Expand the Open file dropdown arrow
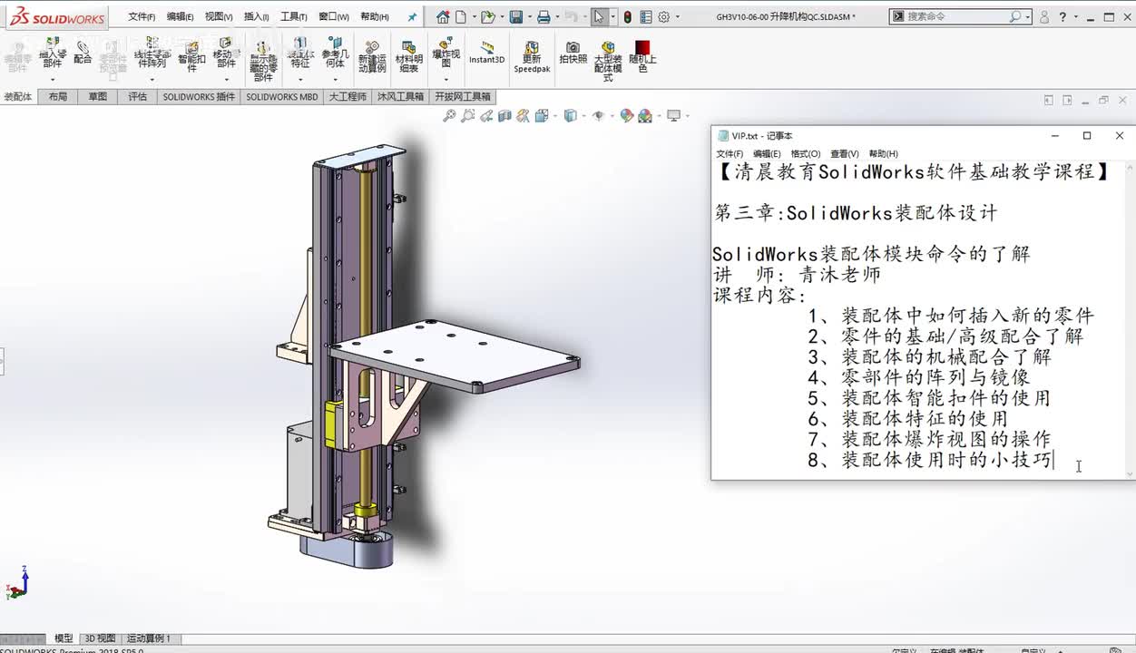1136x653 pixels. (x=500, y=16)
